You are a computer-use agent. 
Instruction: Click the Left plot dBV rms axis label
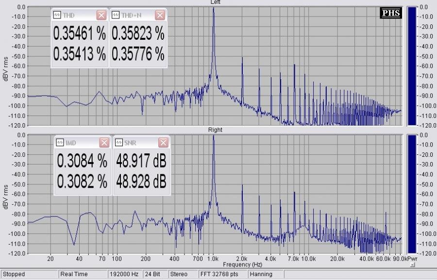pyautogui.click(x=6, y=66)
